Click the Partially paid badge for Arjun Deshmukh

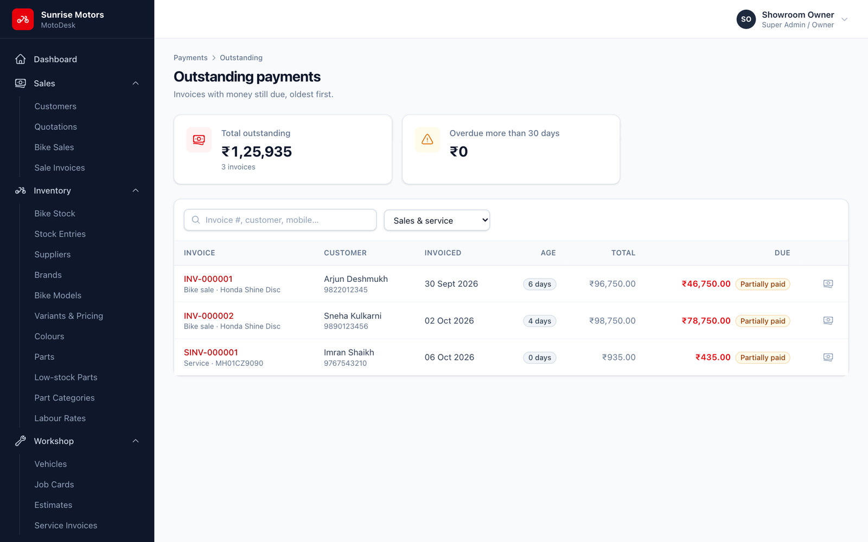763,284
